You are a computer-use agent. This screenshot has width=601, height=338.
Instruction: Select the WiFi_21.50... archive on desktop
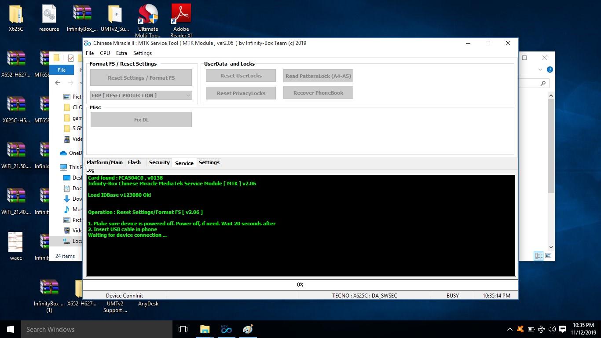click(16, 156)
